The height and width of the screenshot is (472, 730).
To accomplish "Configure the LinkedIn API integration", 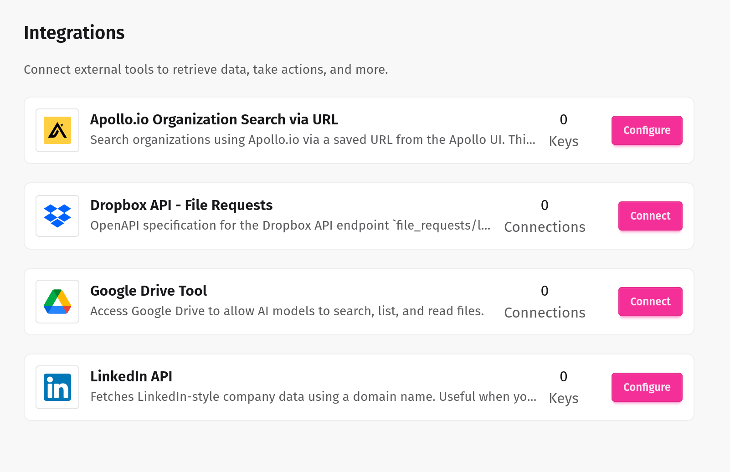I will pyautogui.click(x=647, y=387).
